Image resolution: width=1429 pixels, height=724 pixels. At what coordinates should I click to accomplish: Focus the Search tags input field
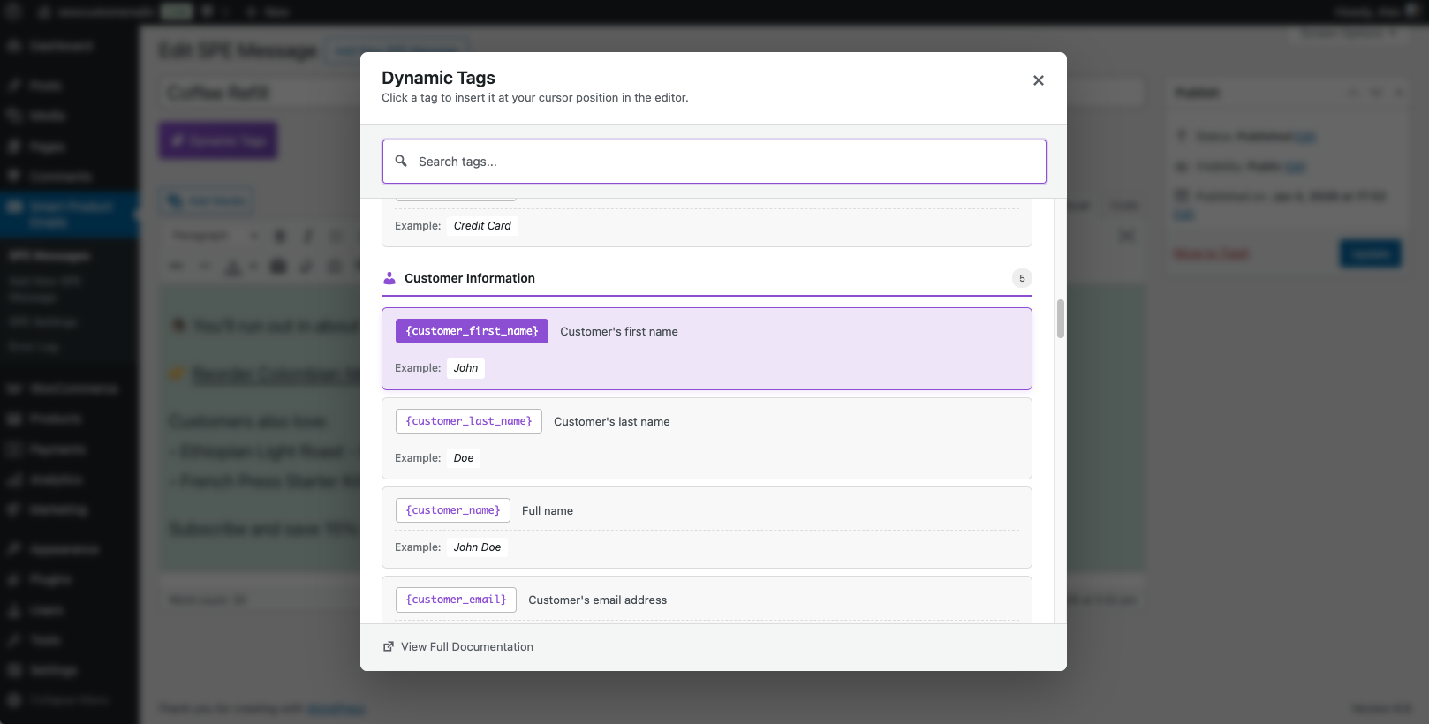[x=724, y=162]
